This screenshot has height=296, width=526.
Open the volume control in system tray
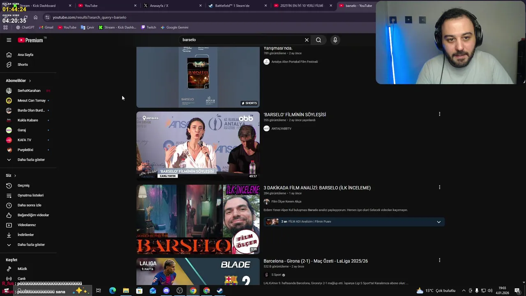pos(490,291)
